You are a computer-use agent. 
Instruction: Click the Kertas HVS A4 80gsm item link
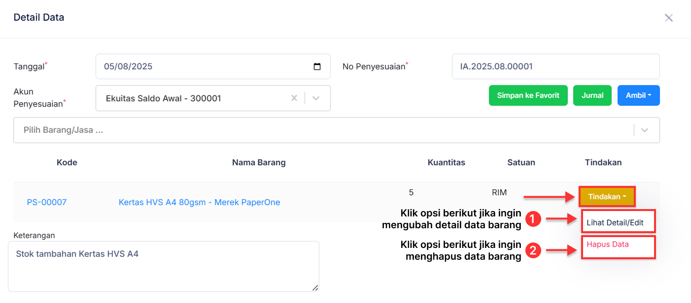pyautogui.click(x=199, y=202)
